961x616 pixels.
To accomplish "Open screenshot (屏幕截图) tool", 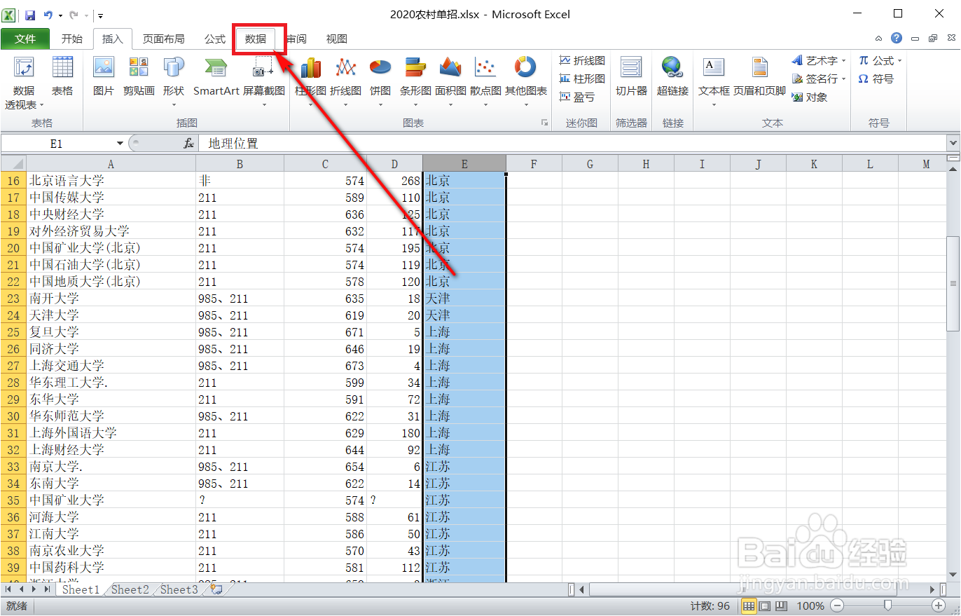I will 264,82.
